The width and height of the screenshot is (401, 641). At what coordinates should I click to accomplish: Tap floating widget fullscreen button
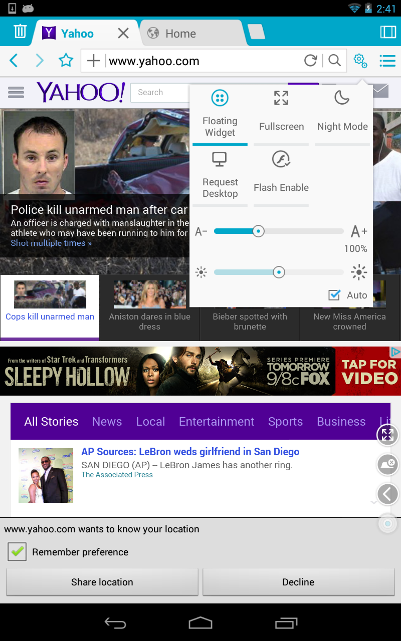tap(387, 435)
